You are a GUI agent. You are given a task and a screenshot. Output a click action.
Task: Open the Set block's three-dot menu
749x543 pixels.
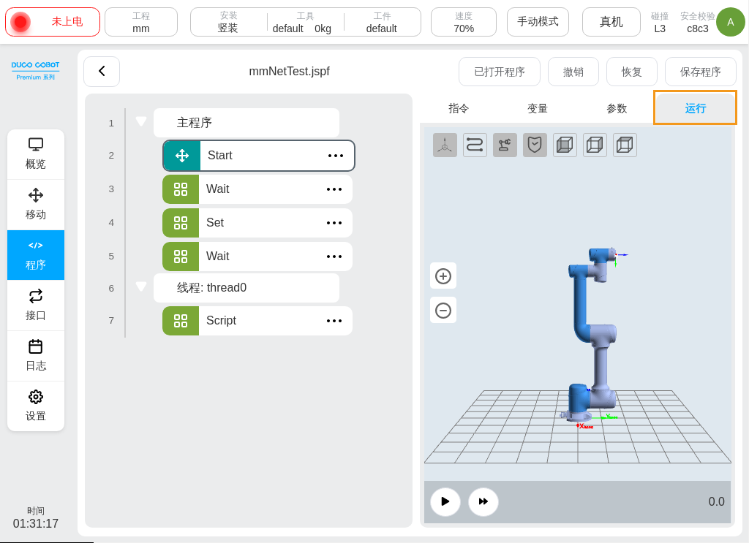point(334,223)
